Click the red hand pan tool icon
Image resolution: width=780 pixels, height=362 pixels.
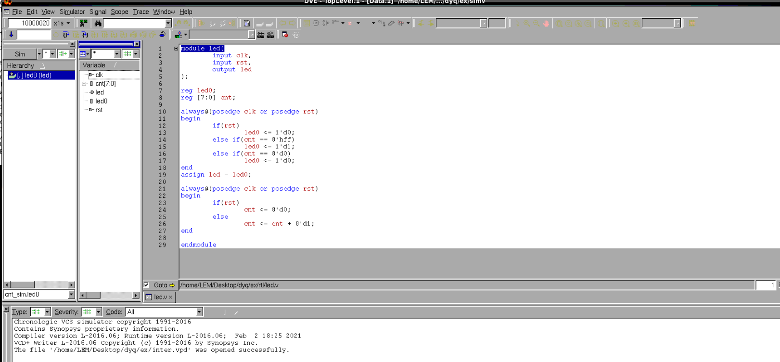[546, 23]
